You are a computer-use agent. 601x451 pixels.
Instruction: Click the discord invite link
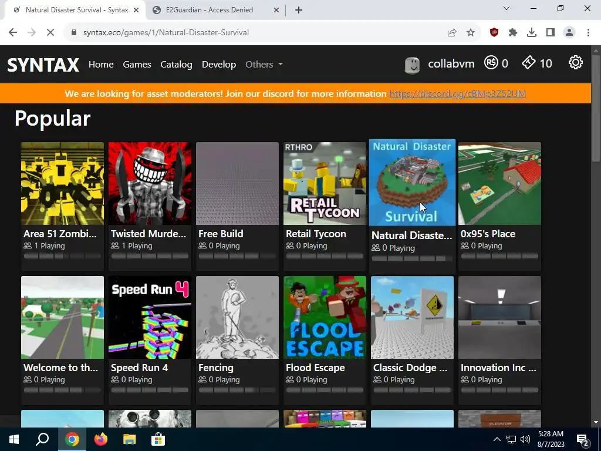point(457,94)
